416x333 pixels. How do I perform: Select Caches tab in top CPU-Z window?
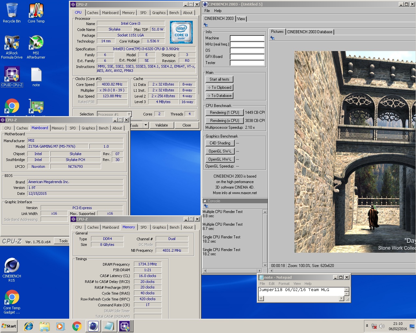pos(93,13)
